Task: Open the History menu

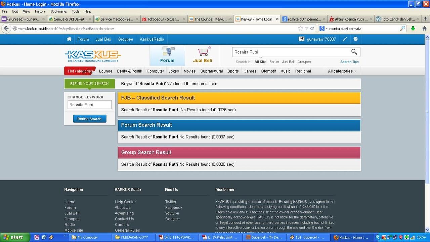Action: coord(40,11)
